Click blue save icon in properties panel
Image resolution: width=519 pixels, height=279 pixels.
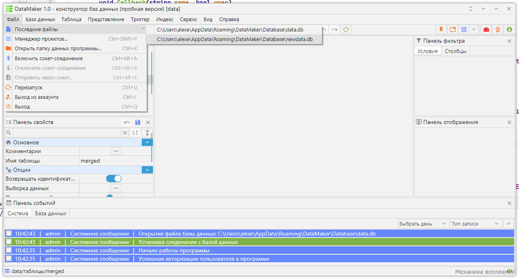tap(138, 122)
